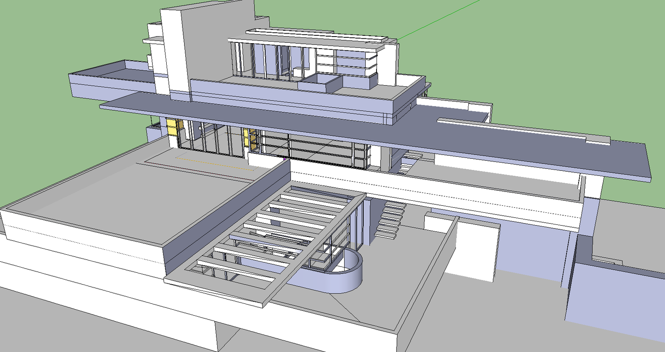Click the green background above the house

540,50
